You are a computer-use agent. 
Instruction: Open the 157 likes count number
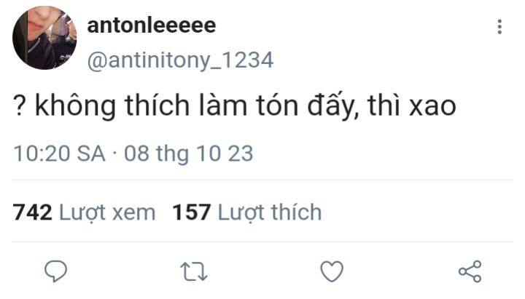tap(192, 212)
